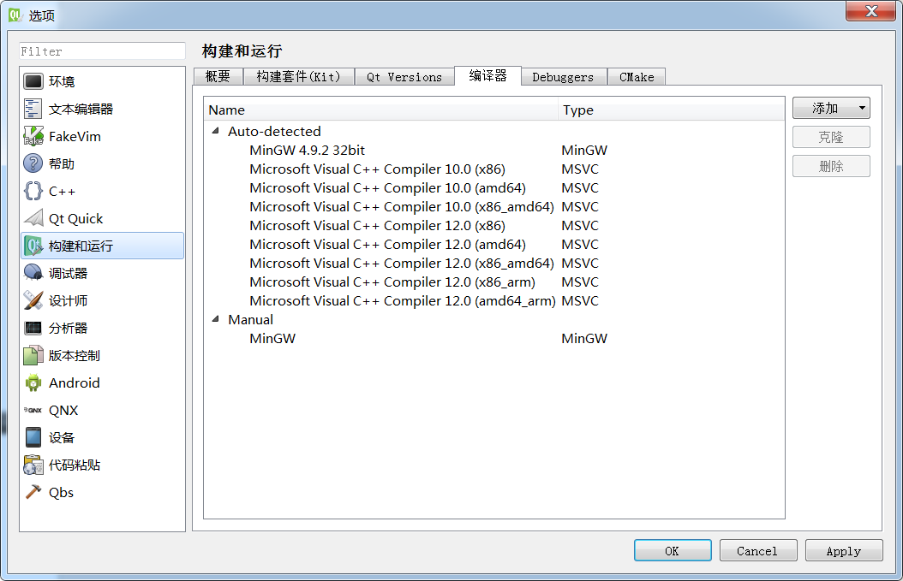Open the Qt Versions tab
This screenshot has width=903, height=581.
pyautogui.click(x=404, y=76)
